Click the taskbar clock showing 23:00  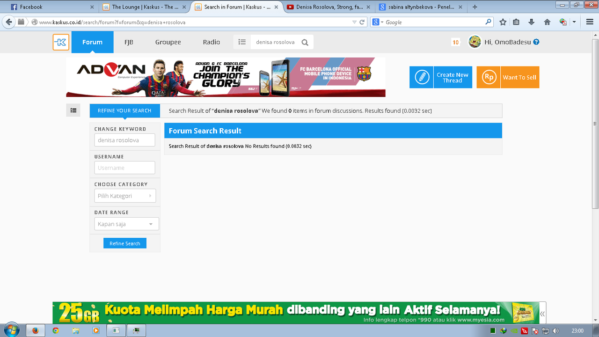point(577,330)
